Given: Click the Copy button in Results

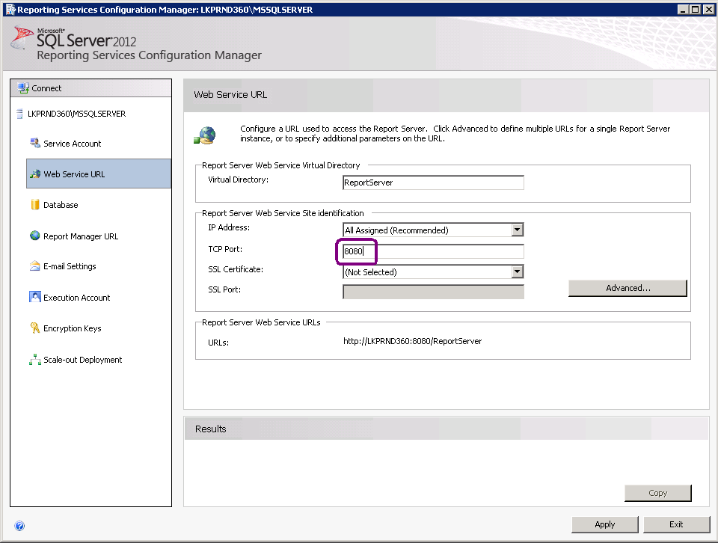Looking at the screenshot, I should click(657, 493).
